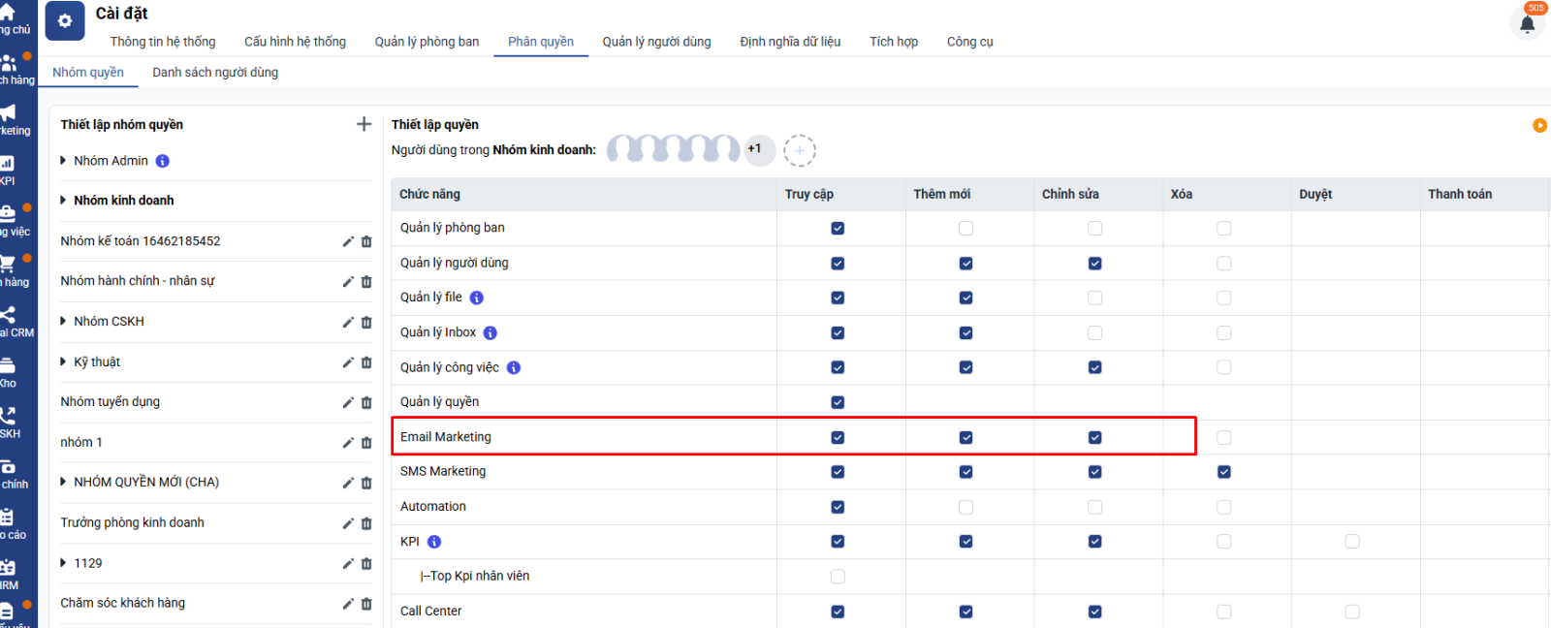Click the +1 more users badge

755,149
